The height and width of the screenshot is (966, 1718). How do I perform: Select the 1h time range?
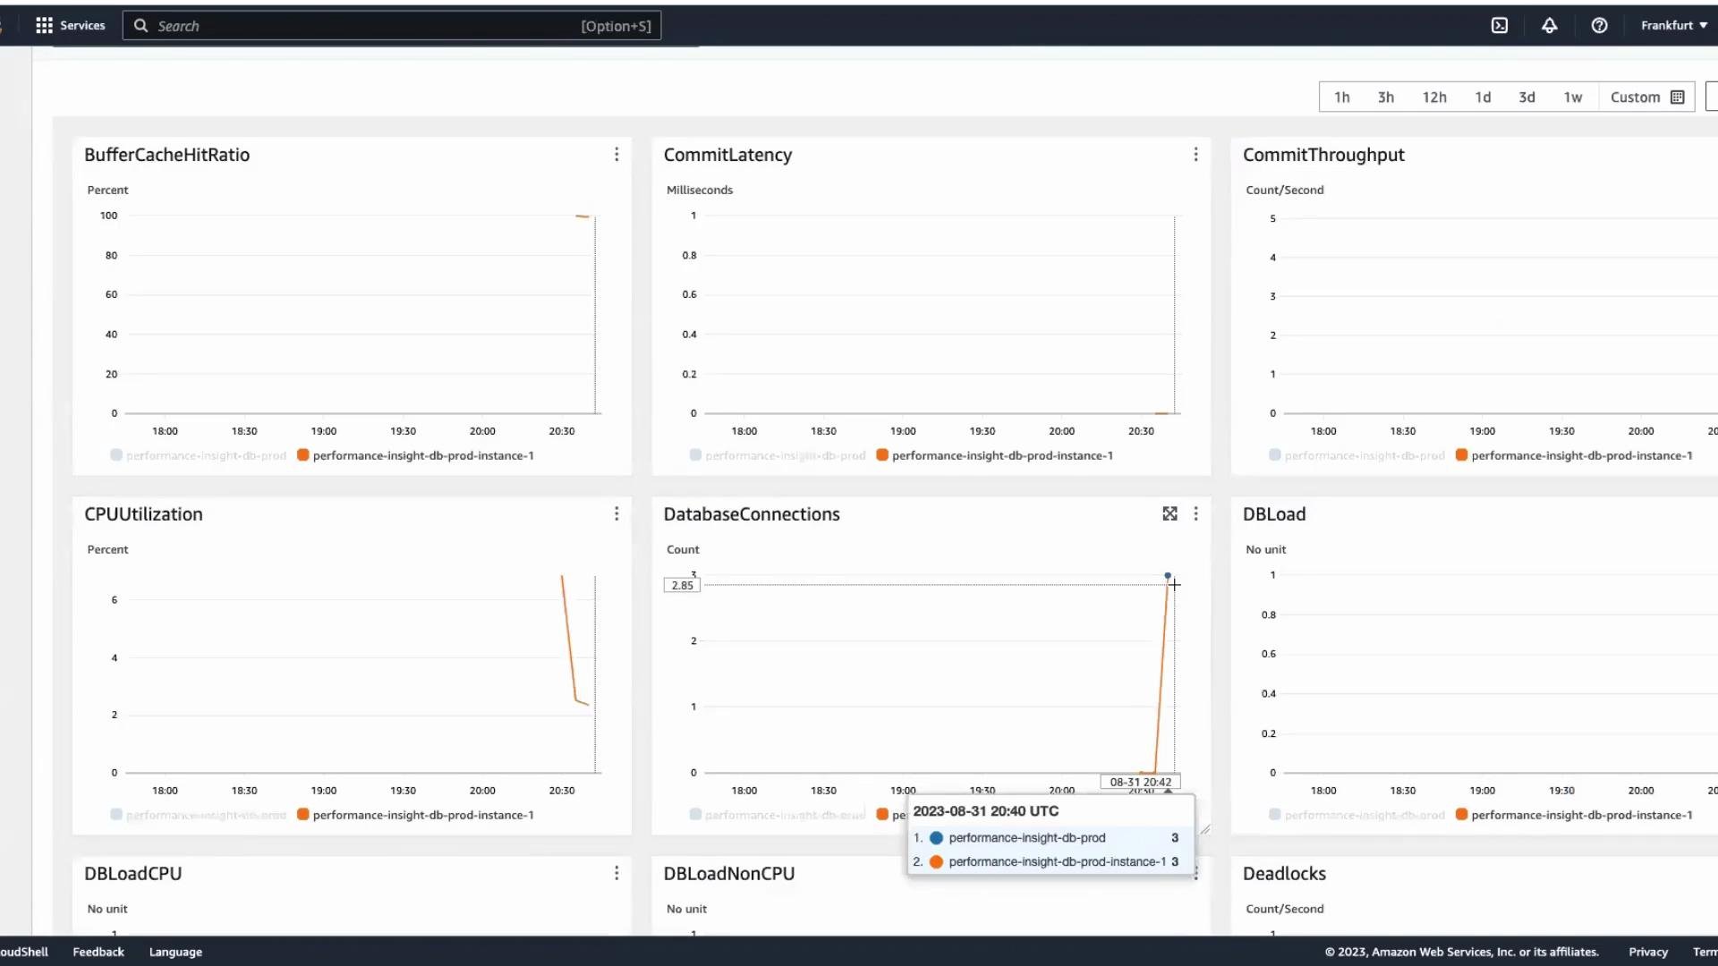[1341, 97]
